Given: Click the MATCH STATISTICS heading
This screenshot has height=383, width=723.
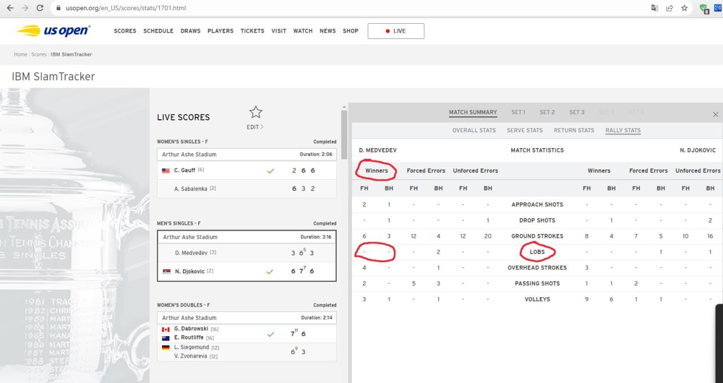Looking at the screenshot, I should [537, 150].
